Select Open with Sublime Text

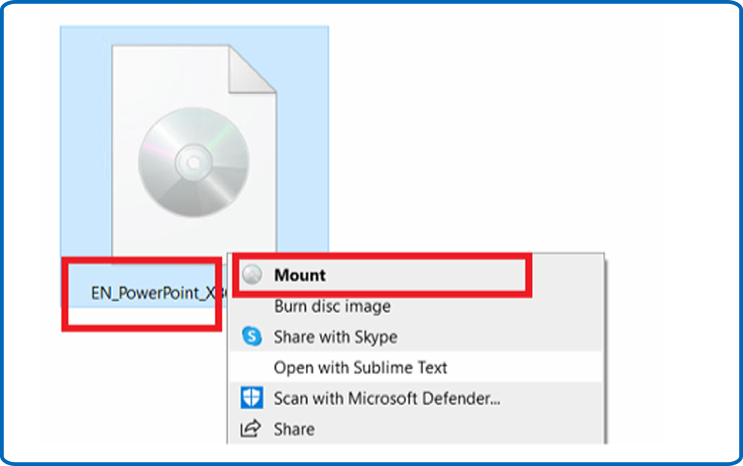[x=416, y=368]
